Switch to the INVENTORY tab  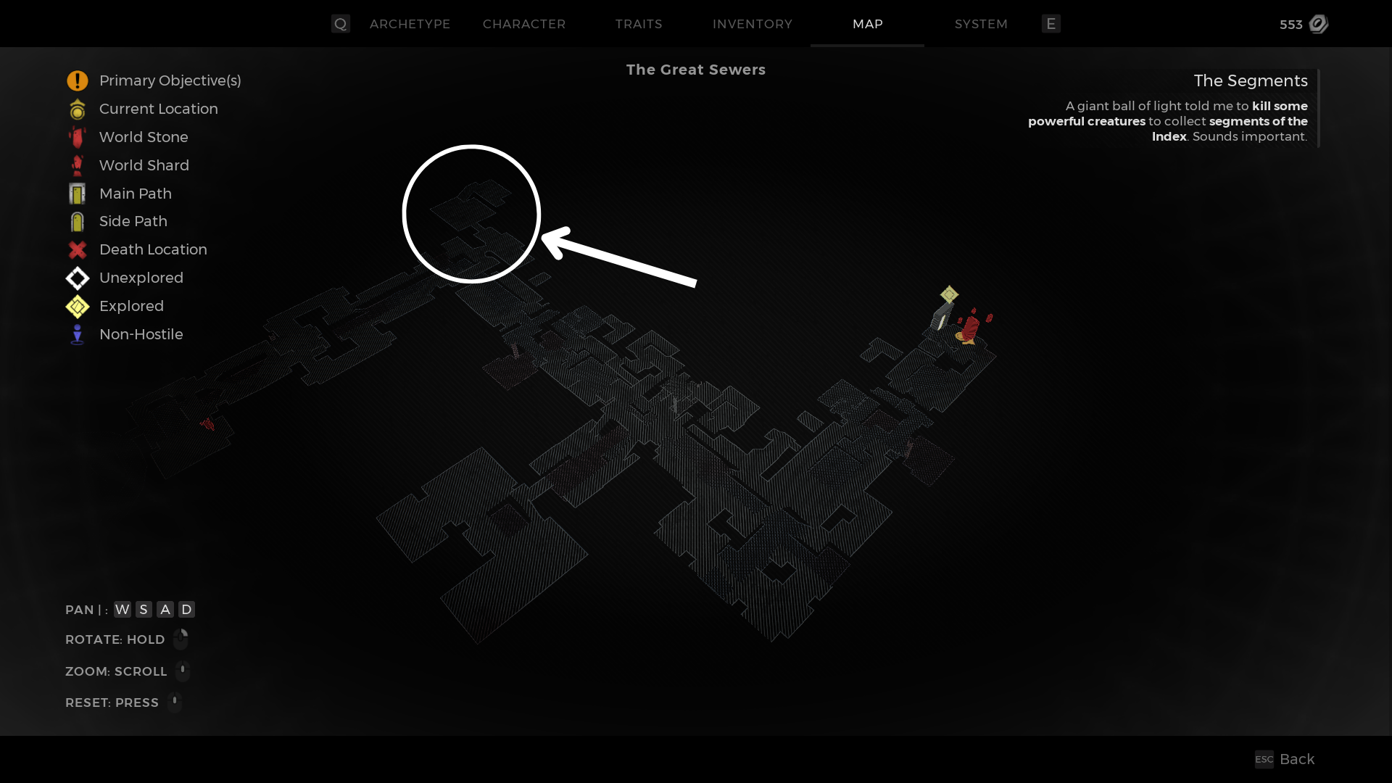click(753, 24)
